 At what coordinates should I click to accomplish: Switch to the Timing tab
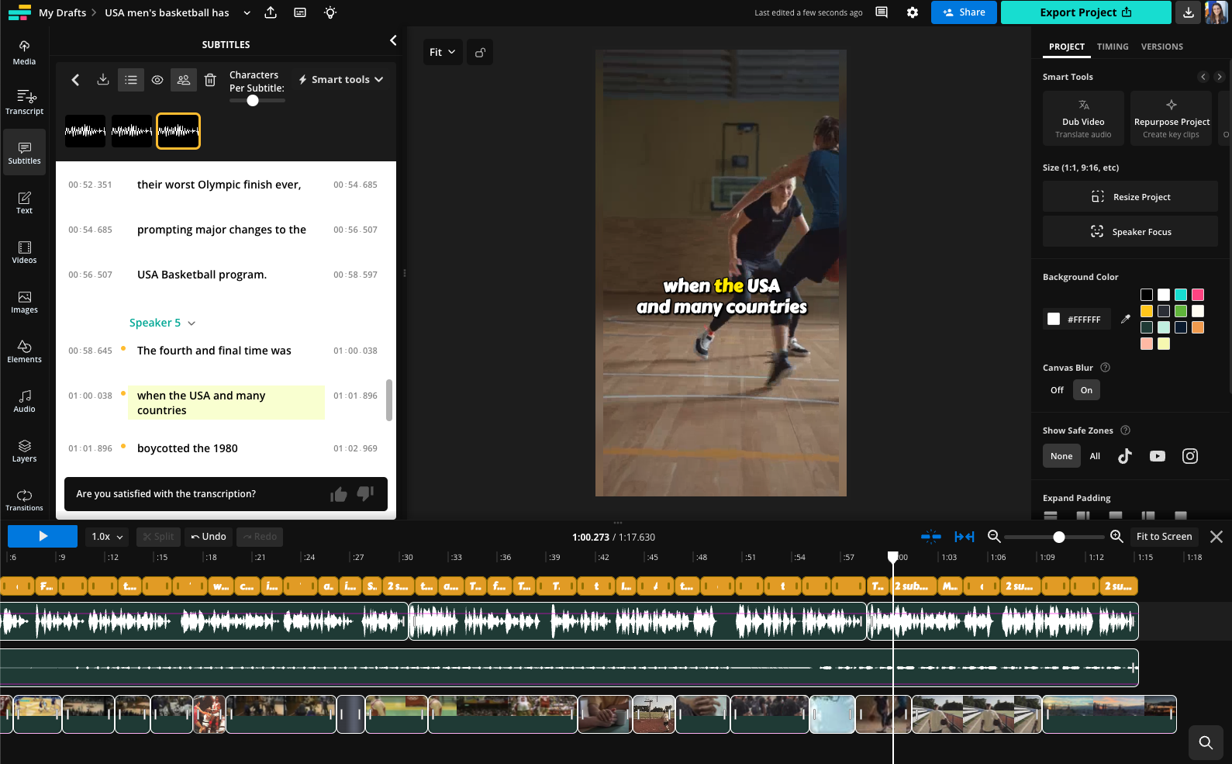[1112, 47]
